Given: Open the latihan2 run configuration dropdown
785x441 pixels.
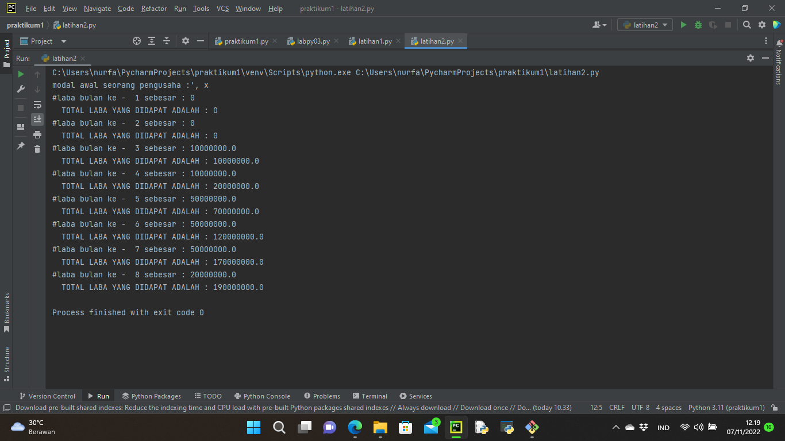Looking at the screenshot, I should coord(644,25).
